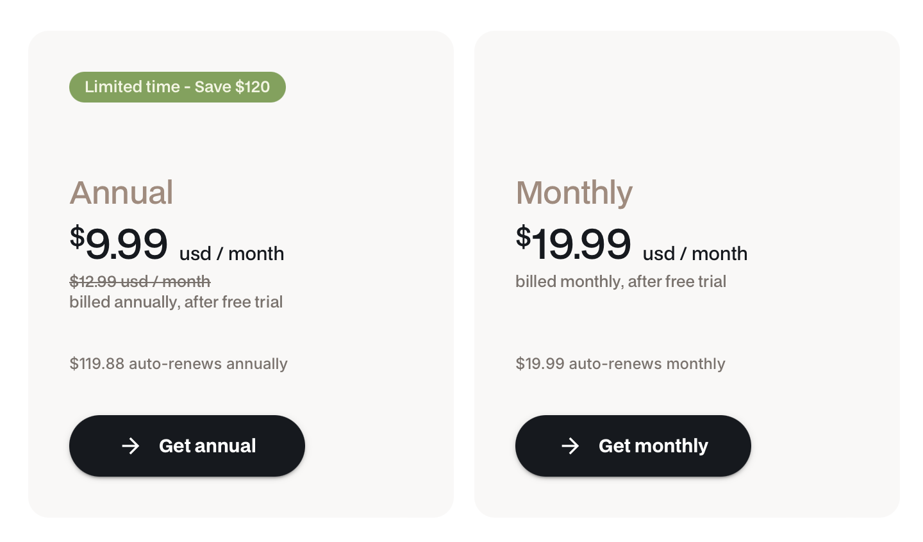Click $119.88 auto-renews annually notice
This screenshot has height=542, width=923.
(x=179, y=364)
